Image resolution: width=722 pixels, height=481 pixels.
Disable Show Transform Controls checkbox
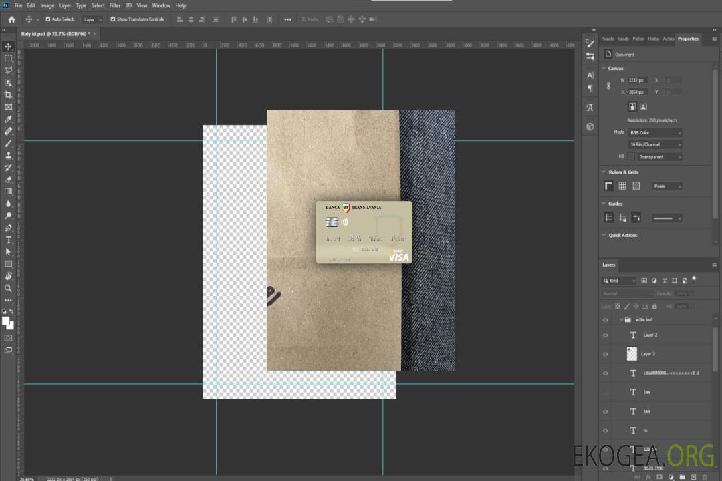tap(112, 19)
